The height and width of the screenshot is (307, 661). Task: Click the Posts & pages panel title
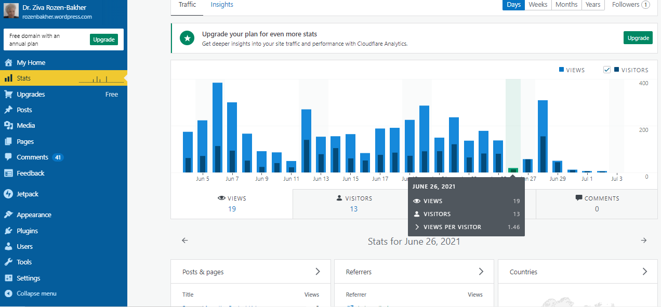point(203,272)
